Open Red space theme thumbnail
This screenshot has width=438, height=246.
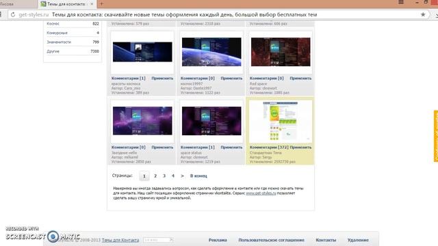(281, 52)
